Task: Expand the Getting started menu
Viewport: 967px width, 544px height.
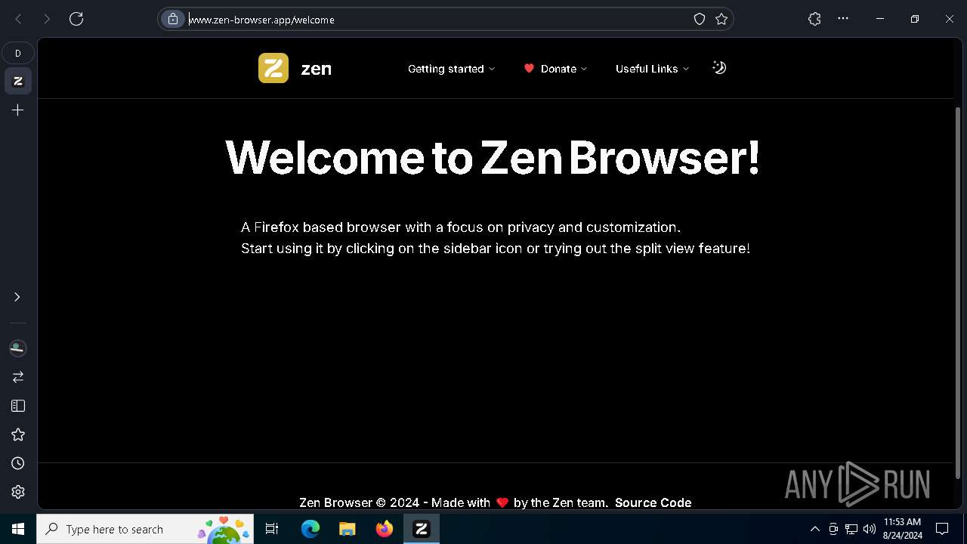Action: pos(451,69)
